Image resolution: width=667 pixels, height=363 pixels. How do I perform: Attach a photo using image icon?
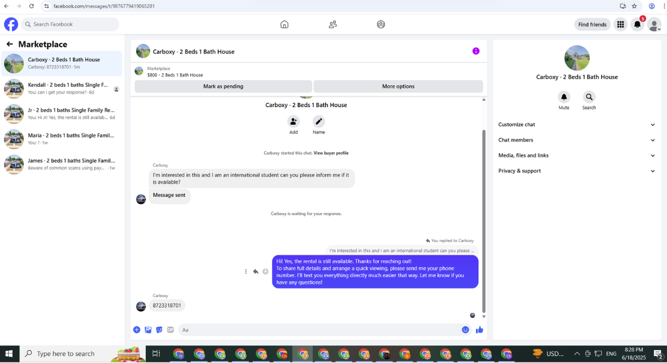(x=148, y=330)
